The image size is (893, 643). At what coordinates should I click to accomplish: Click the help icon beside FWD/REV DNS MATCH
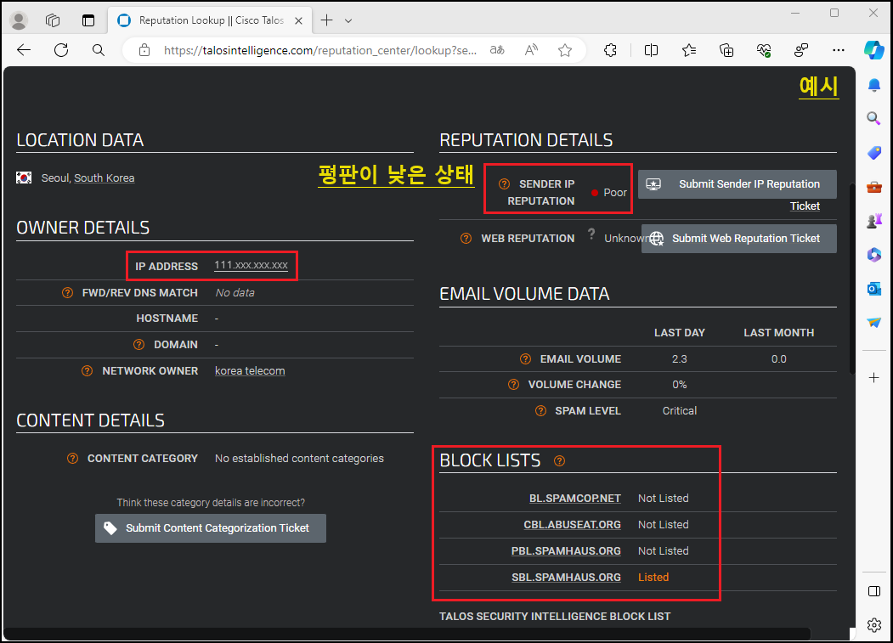point(67,293)
